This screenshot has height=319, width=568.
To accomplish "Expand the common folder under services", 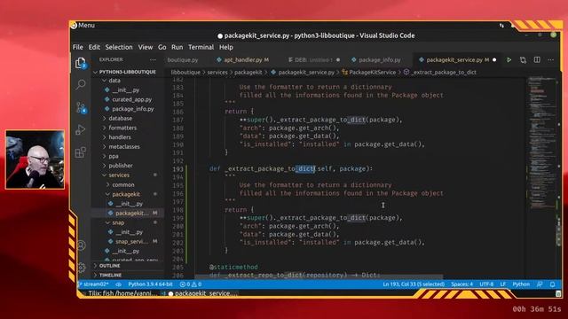I will [123, 184].
